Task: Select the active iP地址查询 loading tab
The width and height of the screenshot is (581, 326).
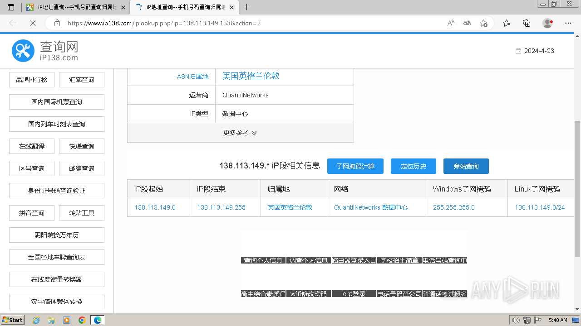Action: (184, 7)
